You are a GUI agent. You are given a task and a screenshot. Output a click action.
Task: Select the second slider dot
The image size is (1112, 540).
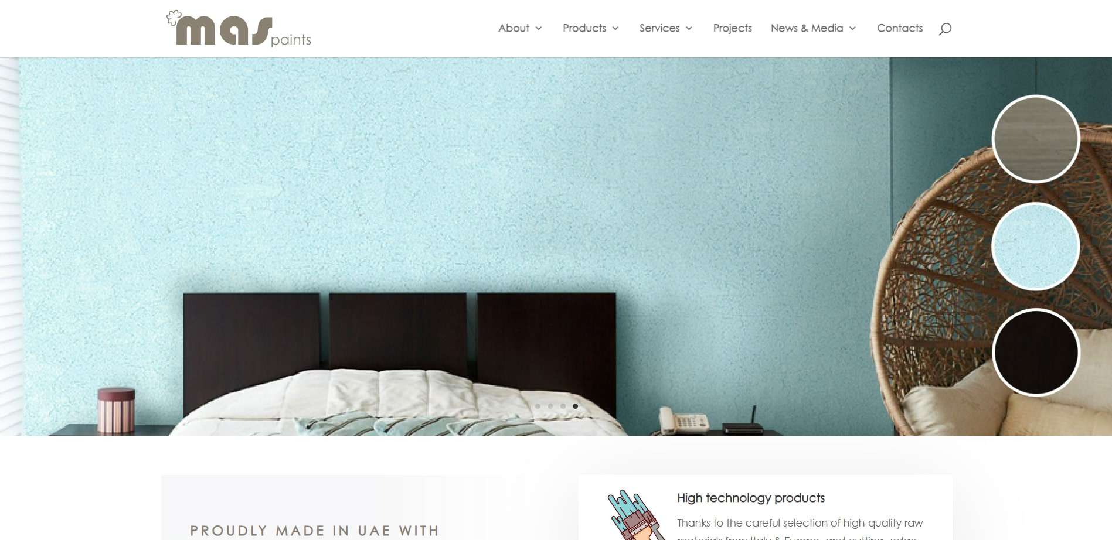550,406
